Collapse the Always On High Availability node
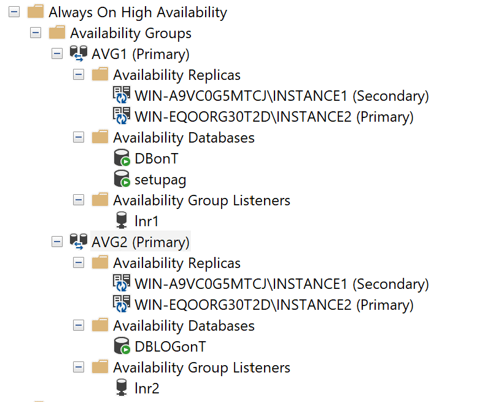This screenshot has width=501, height=402. pyautogui.click(x=15, y=12)
